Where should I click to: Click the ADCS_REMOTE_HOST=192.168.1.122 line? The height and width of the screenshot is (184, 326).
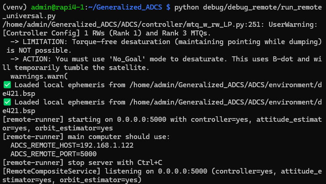[x=72, y=145]
